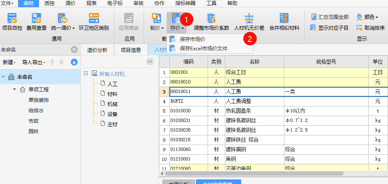Click 取消排序
The height and width of the screenshot is (184, 388).
coord(370,28)
